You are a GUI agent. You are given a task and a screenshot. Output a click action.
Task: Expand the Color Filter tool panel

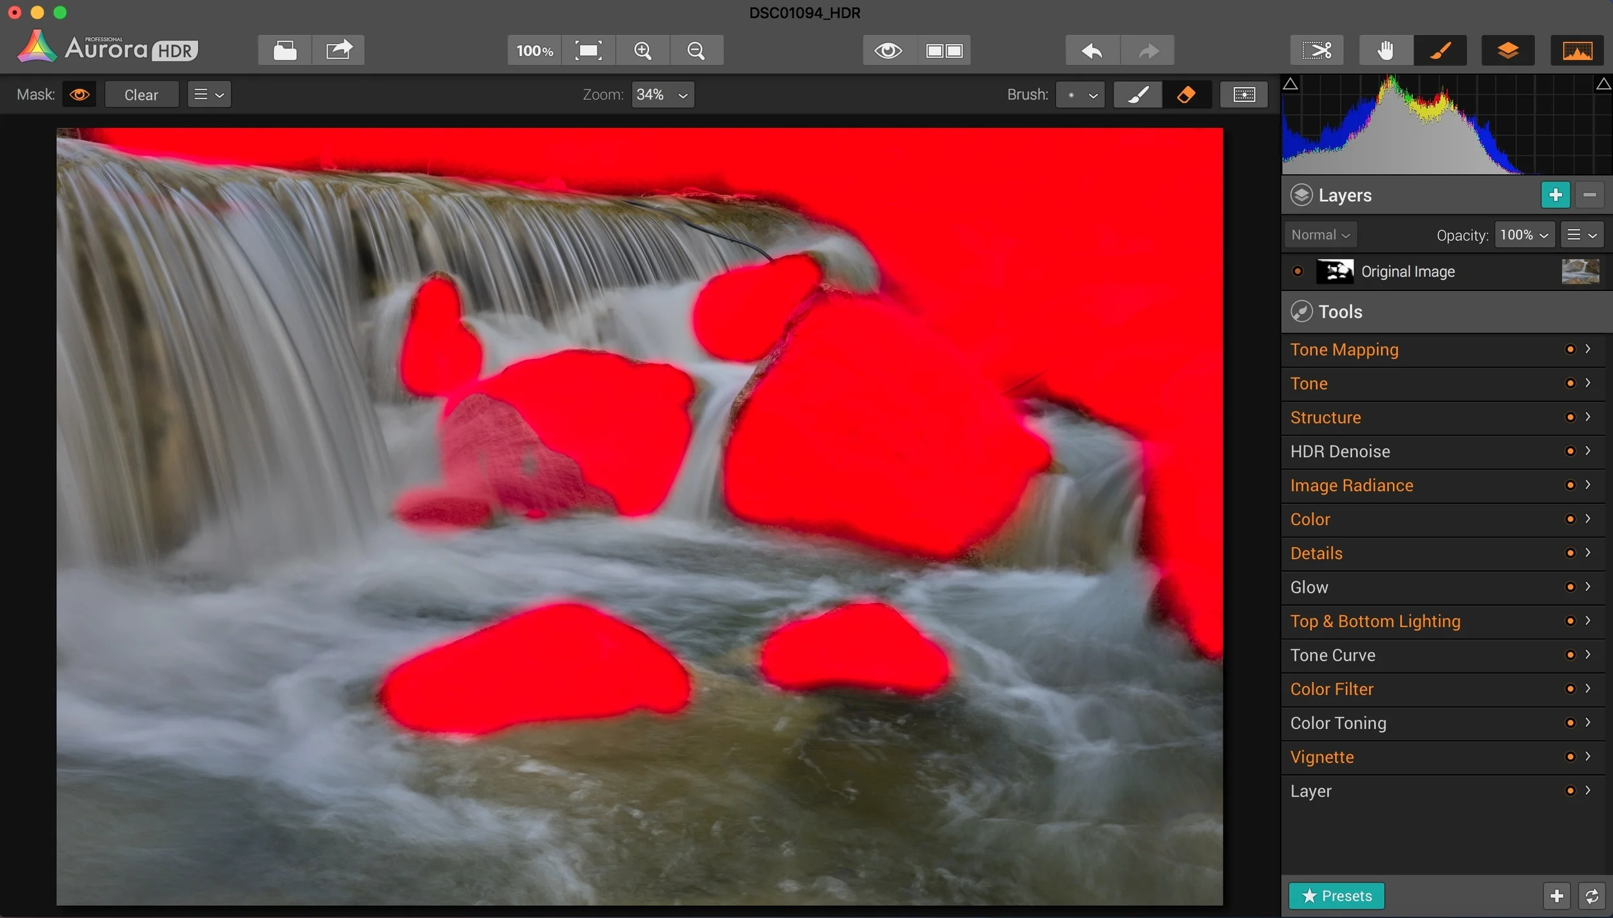point(1588,688)
